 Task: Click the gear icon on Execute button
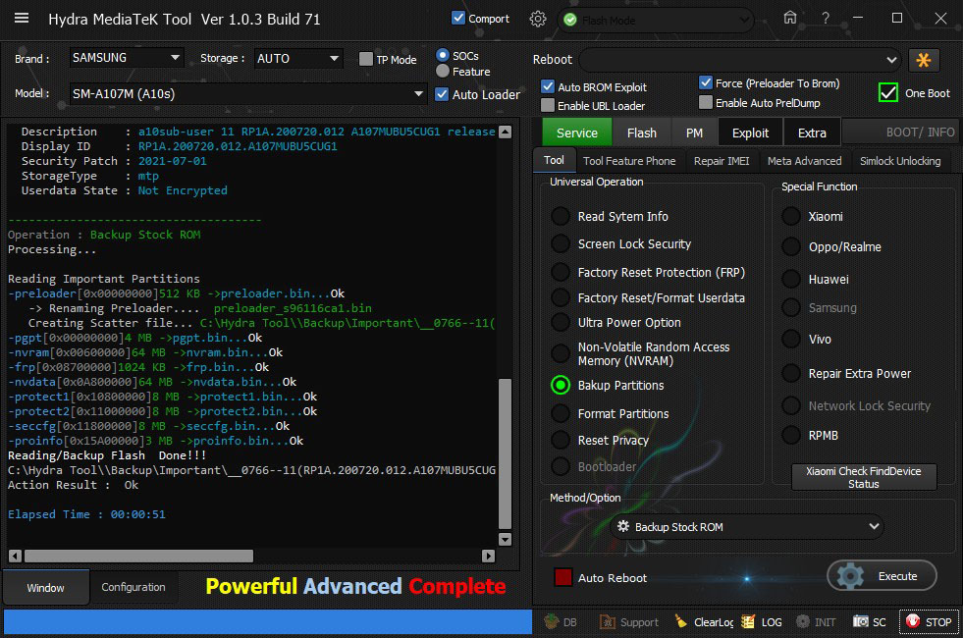point(851,576)
